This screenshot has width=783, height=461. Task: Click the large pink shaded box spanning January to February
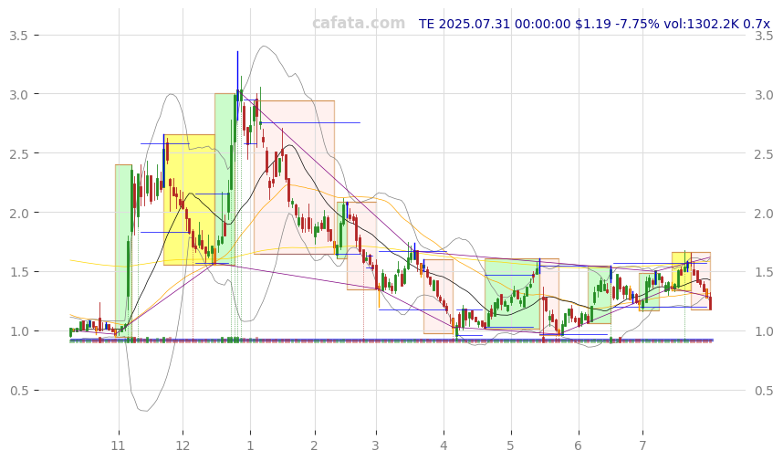[x=294, y=177]
